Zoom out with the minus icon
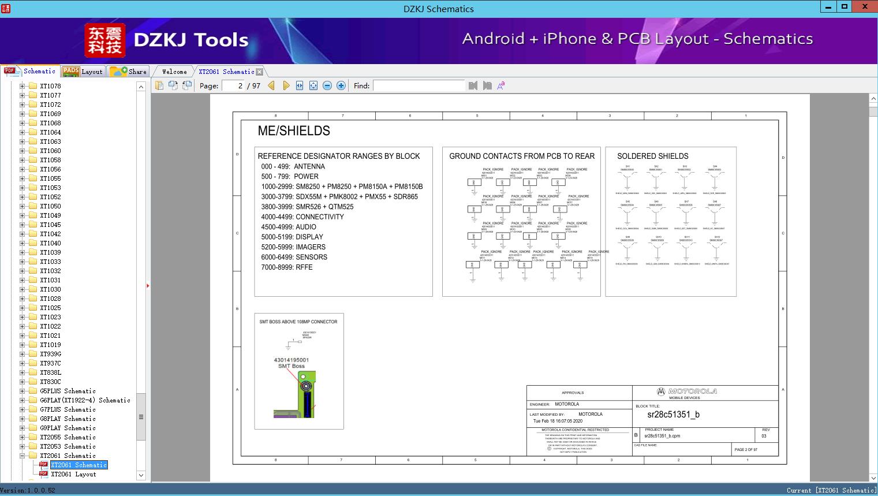The width and height of the screenshot is (878, 496). tap(327, 85)
